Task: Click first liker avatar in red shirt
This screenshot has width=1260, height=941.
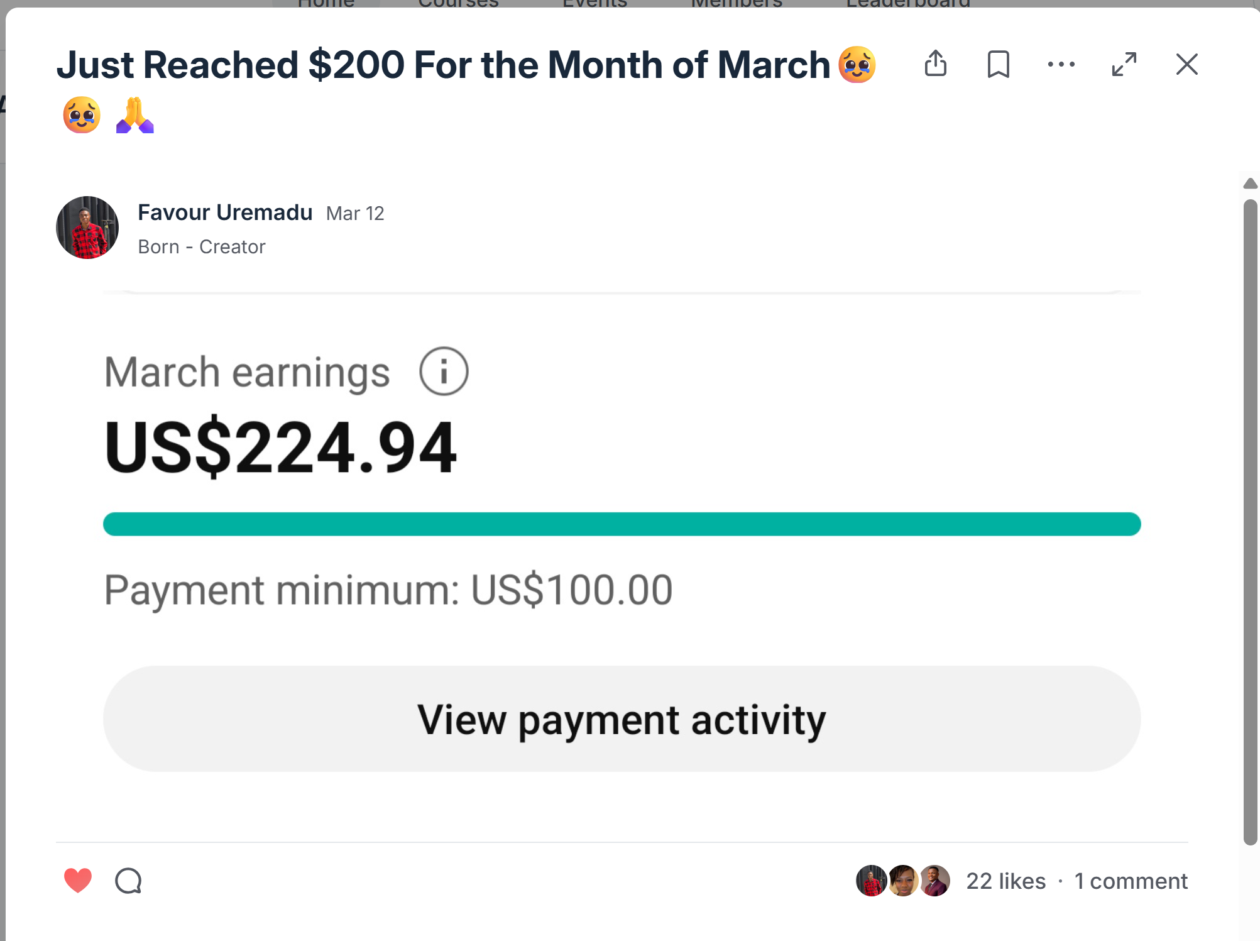Action: coord(870,881)
